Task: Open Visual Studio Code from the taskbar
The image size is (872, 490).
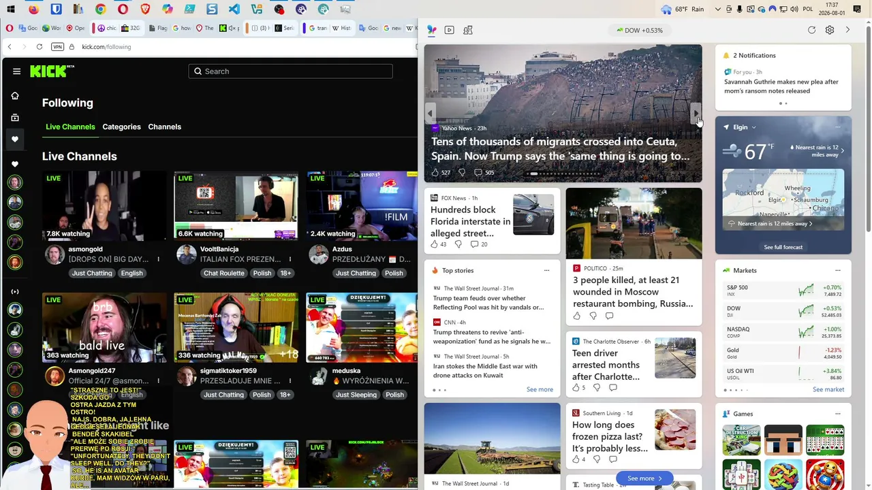Action: click(234, 10)
